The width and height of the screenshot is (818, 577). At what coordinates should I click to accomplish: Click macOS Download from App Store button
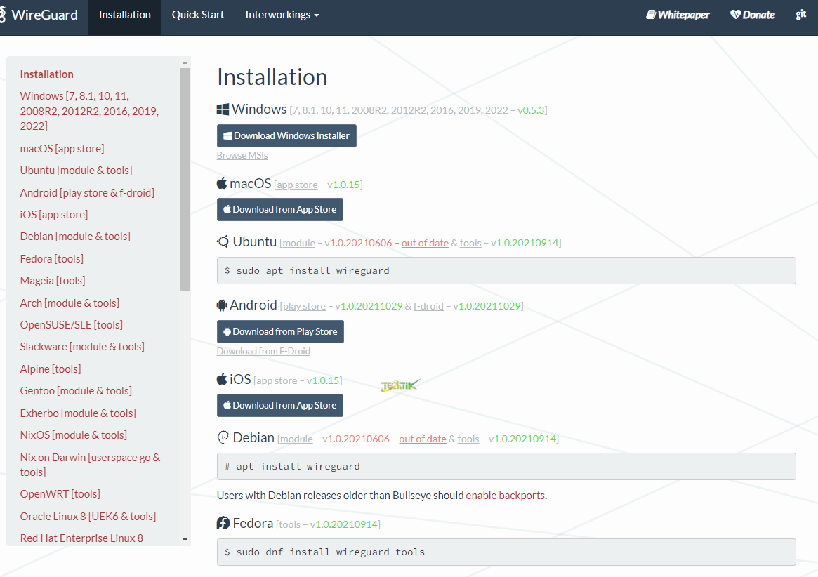point(279,209)
